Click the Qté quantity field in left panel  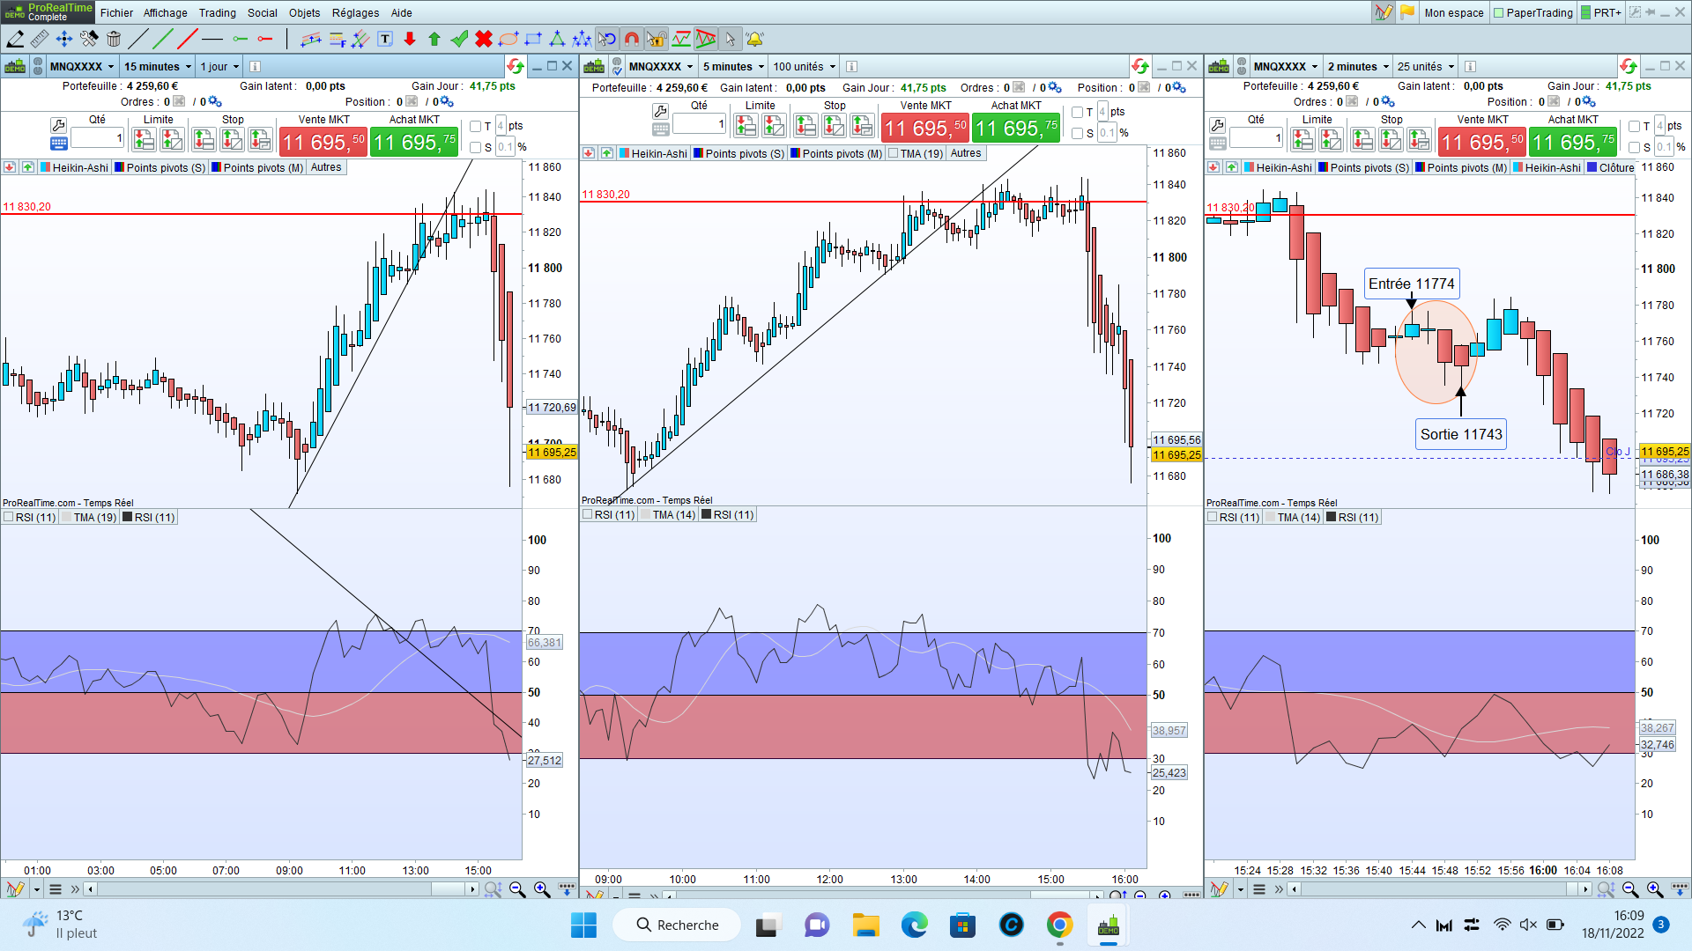click(x=97, y=138)
